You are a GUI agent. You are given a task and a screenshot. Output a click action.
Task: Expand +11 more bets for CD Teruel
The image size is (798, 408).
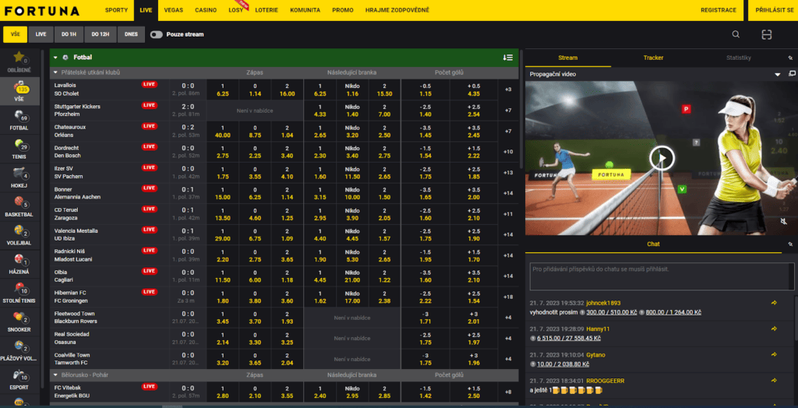point(508,214)
